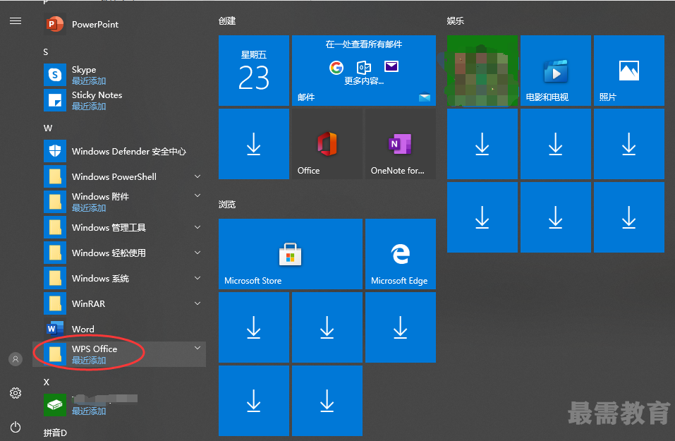Click the 拼音D section header
675x441 pixels.
tap(55, 433)
